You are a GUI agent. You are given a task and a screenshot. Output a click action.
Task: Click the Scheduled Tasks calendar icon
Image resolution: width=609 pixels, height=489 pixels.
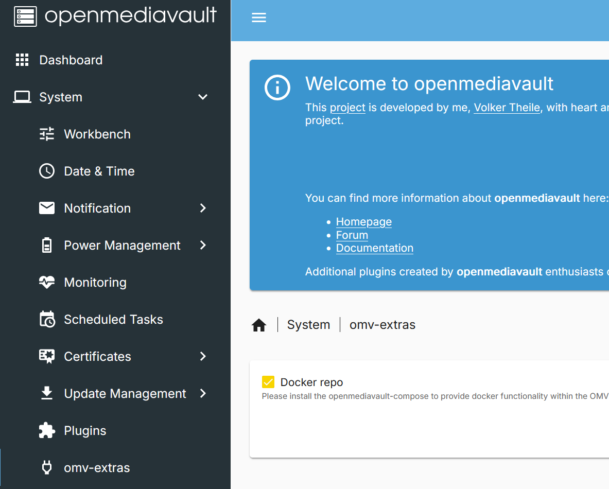pos(47,319)
